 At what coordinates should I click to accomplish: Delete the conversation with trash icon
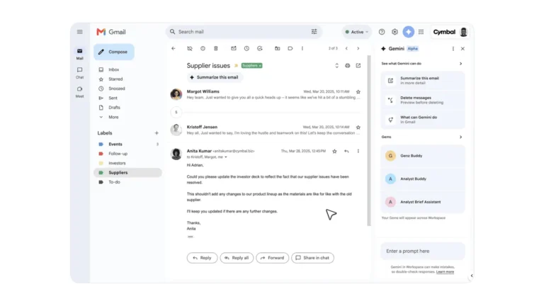point(216,49)
